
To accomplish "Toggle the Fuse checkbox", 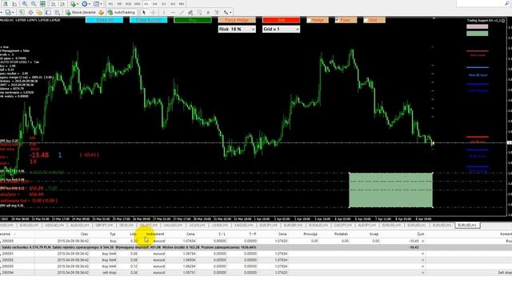I will [337, 20].
